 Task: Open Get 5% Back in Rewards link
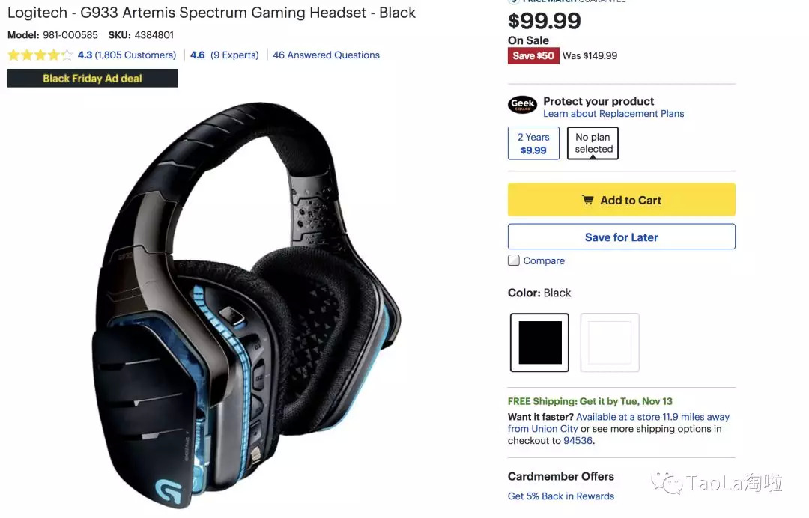561,496
